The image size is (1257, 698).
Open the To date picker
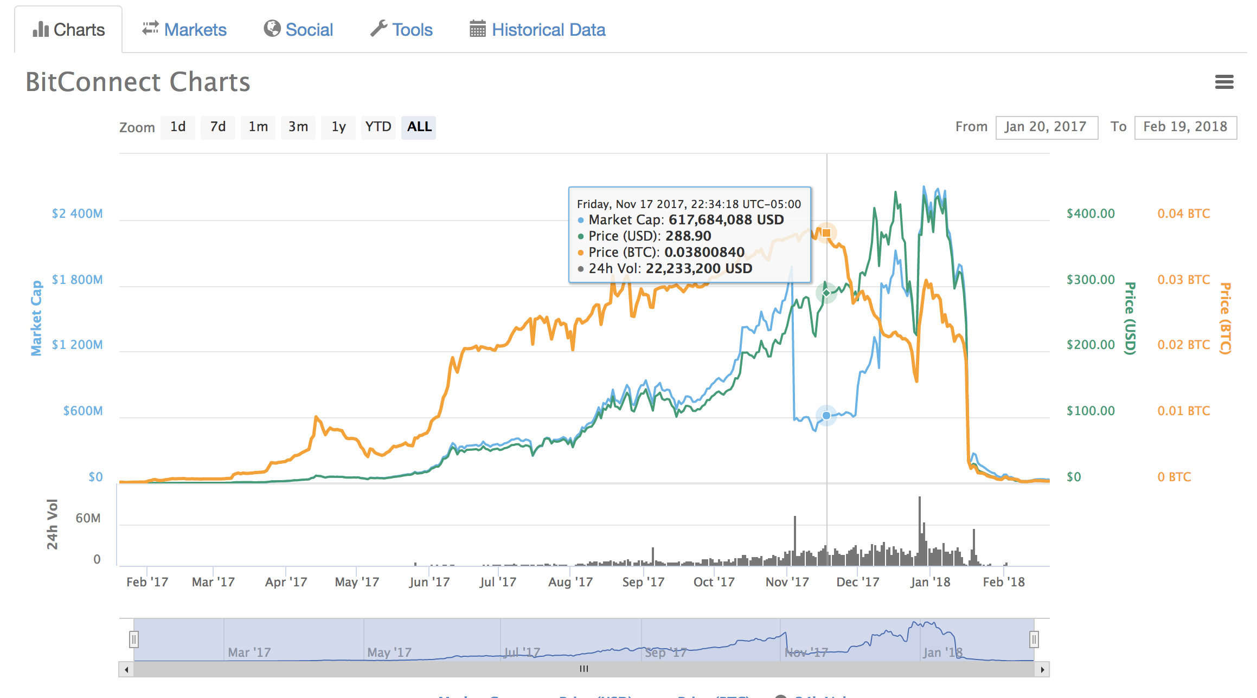1185,127
